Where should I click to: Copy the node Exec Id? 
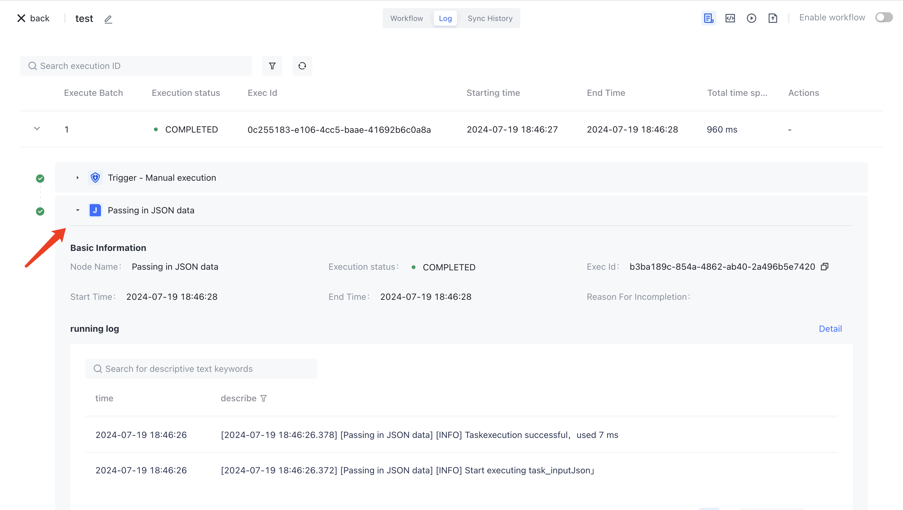pyautogui.click(x=825, y=267)
